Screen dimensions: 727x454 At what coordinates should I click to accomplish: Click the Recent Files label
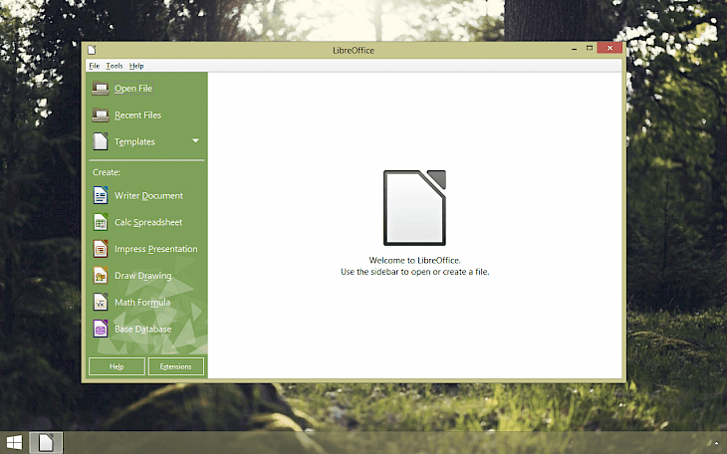[x=137, y=115]
